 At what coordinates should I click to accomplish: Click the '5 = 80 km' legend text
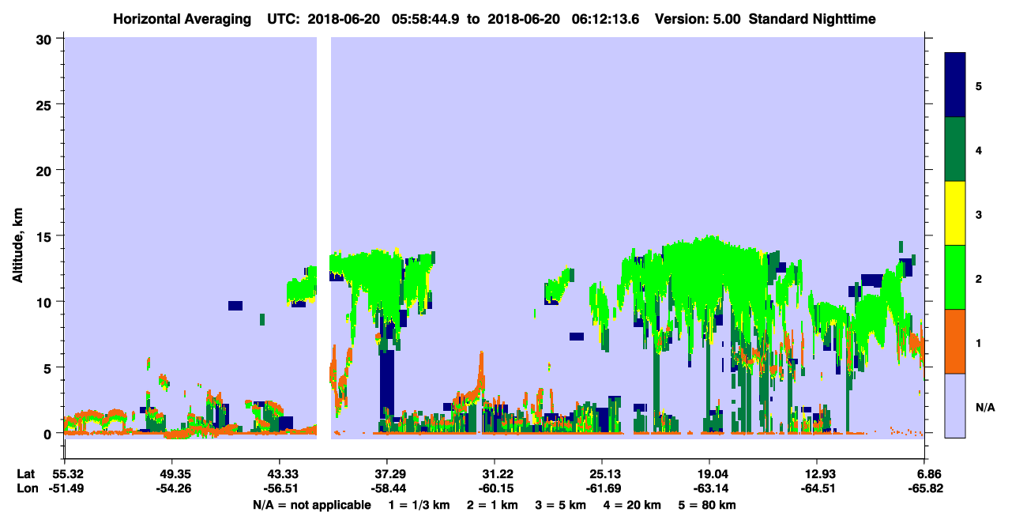pyautogui.click(x=708, y=504)
